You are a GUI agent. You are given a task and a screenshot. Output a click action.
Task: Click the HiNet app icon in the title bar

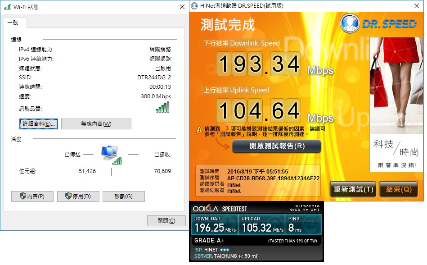pyautogui.click(x=194, y=6)
